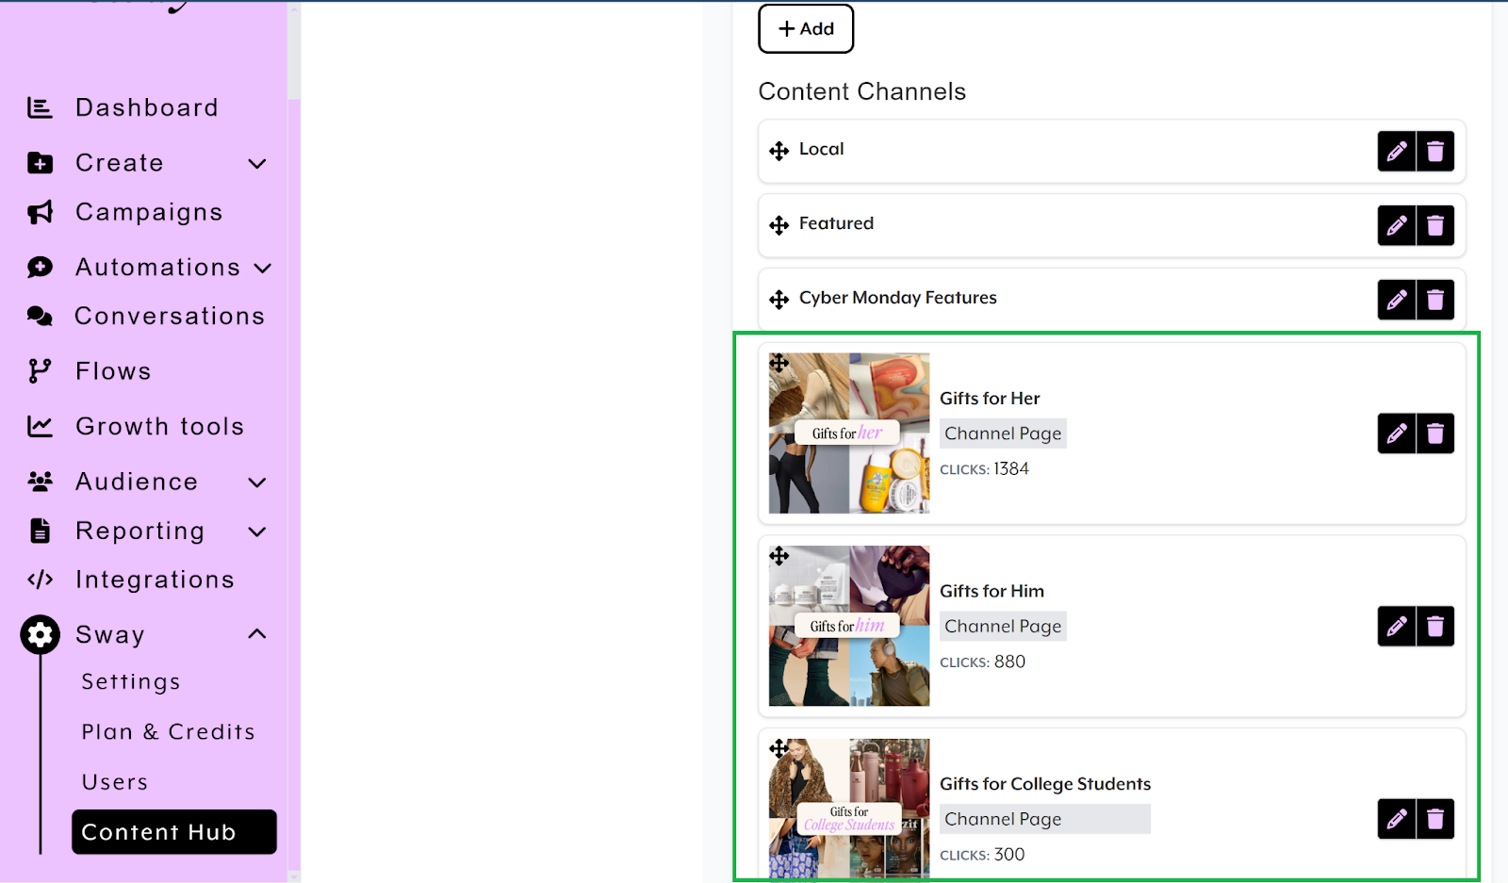
Task: Click the move handle on Local row
Action: pyautogui.click(x=779, y=151)
